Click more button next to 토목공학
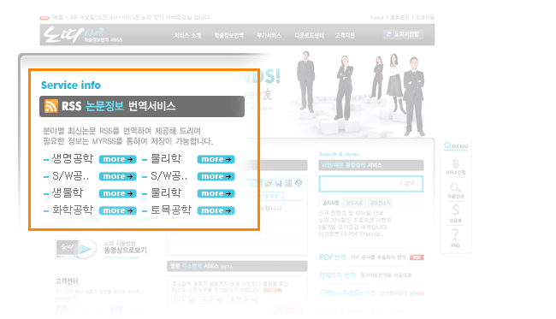Viewport: 556px width, 319px height. coord(216,210)
